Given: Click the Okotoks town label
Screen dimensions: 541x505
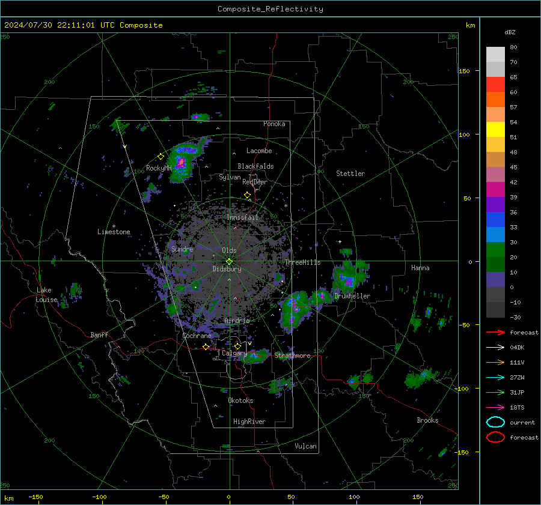Looking at the screenshot, I should tap(240, 401).
